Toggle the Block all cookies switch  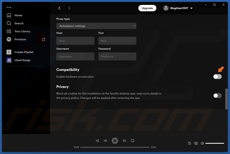(217, 95)
